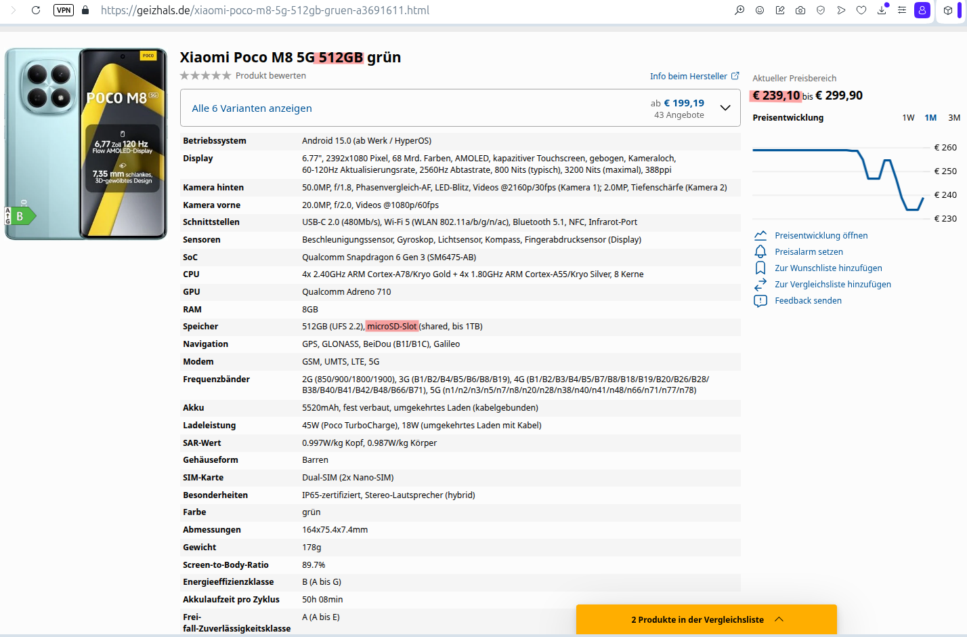Expand the comparison list bar chevron

point(779,619)
